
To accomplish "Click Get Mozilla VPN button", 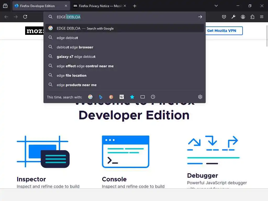I will point(224,31).
